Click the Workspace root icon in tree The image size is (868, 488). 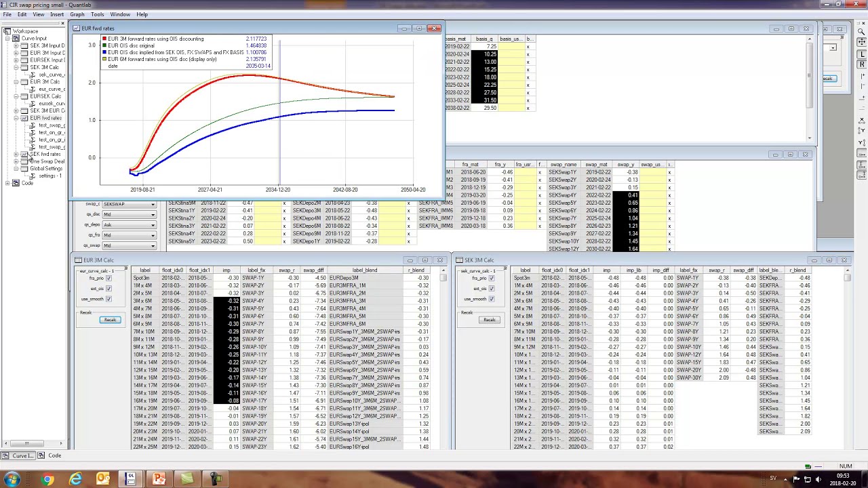(x=7, y=31)
